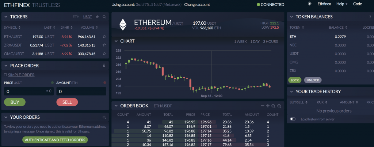
Task: Click Authenticate and Fetch Orders button
Action: pyautogui.click(x=55, y=140)
